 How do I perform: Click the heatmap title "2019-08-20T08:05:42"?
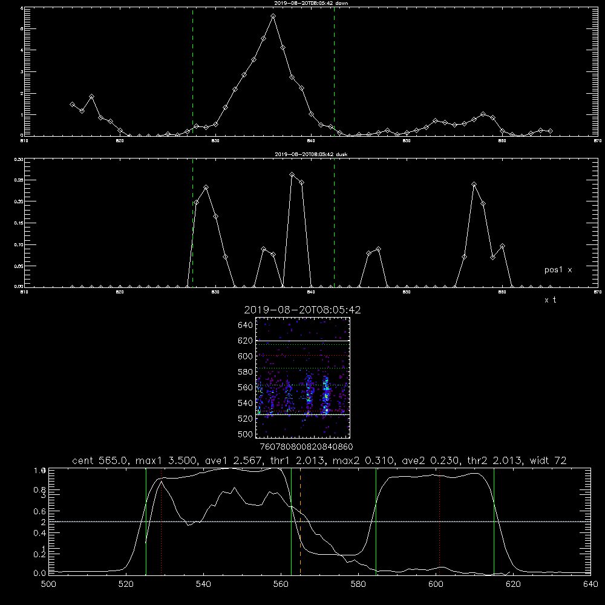tap(302, 310)
